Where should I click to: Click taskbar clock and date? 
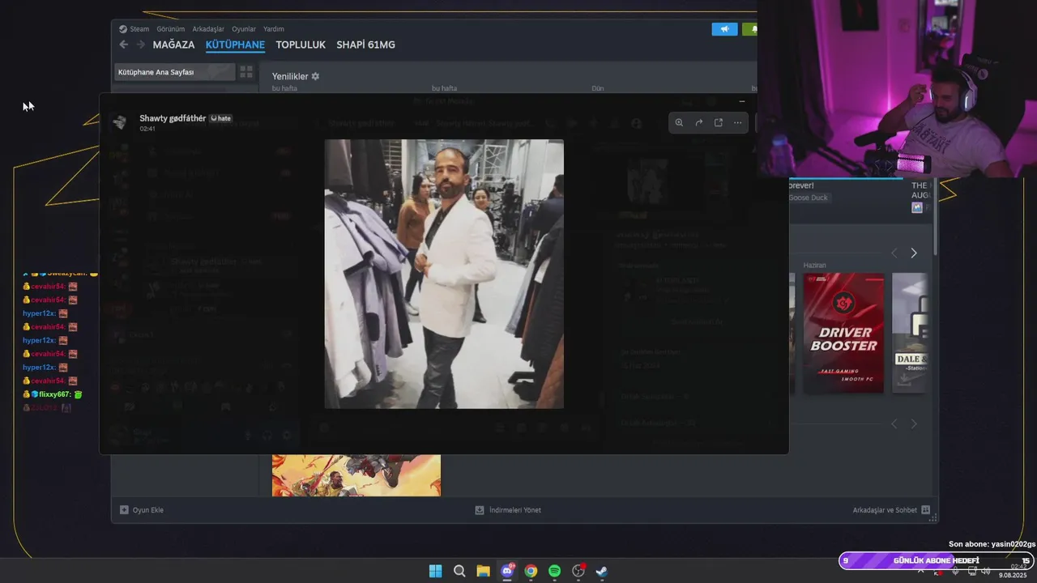[1014, 571]
